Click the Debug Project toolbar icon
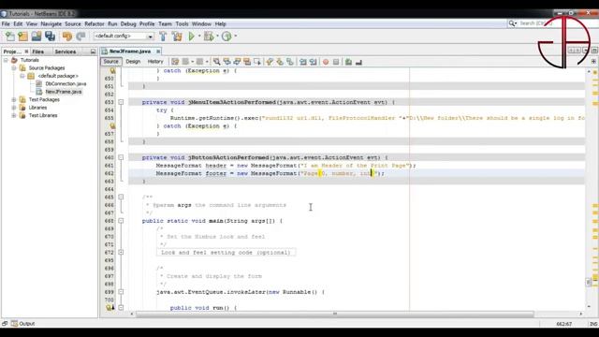599x337 pixels. [209, 37]
